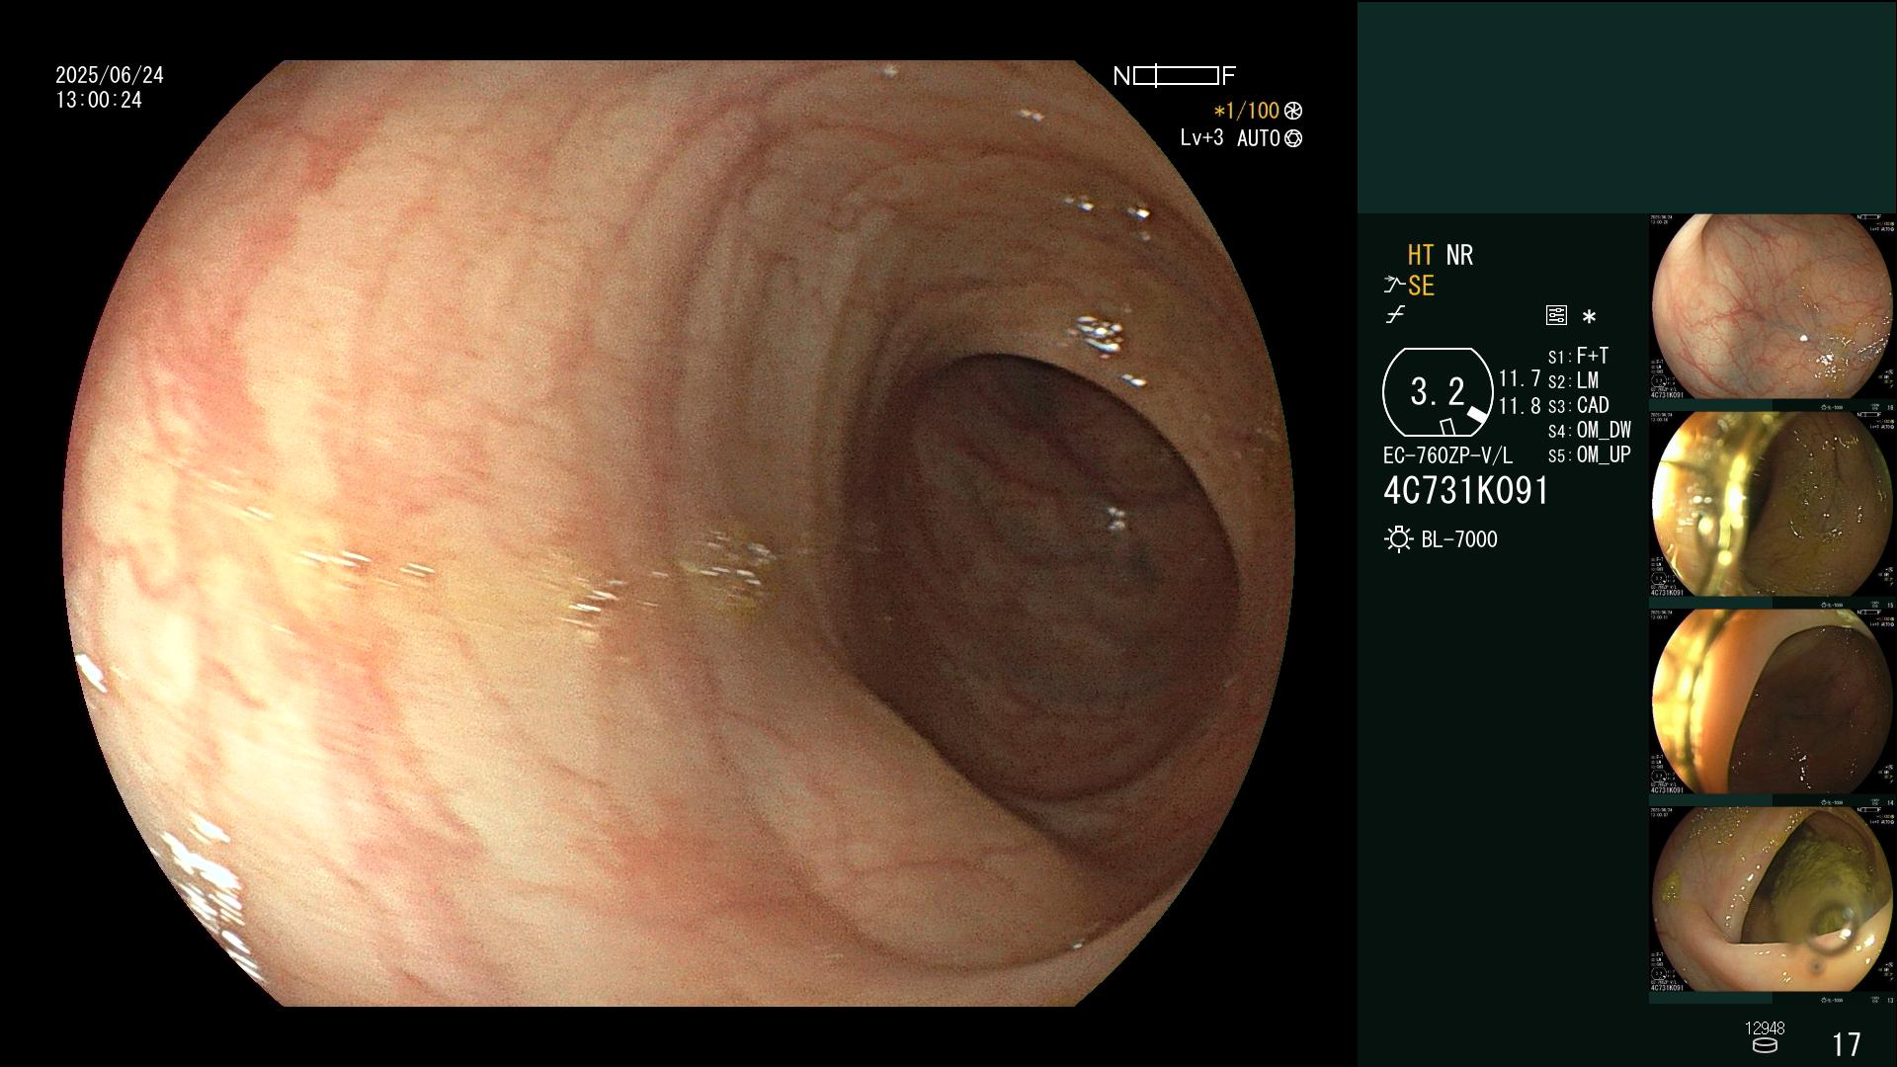Screen dimensions: 1897x1067
Task: Select the S4: OM_DW switch assignment
Action: click(x=1589, y=430)
